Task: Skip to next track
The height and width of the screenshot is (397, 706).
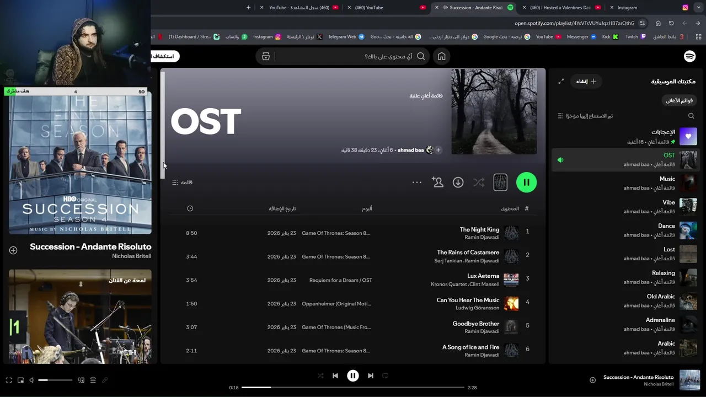Action: click(x=371, y=375)
